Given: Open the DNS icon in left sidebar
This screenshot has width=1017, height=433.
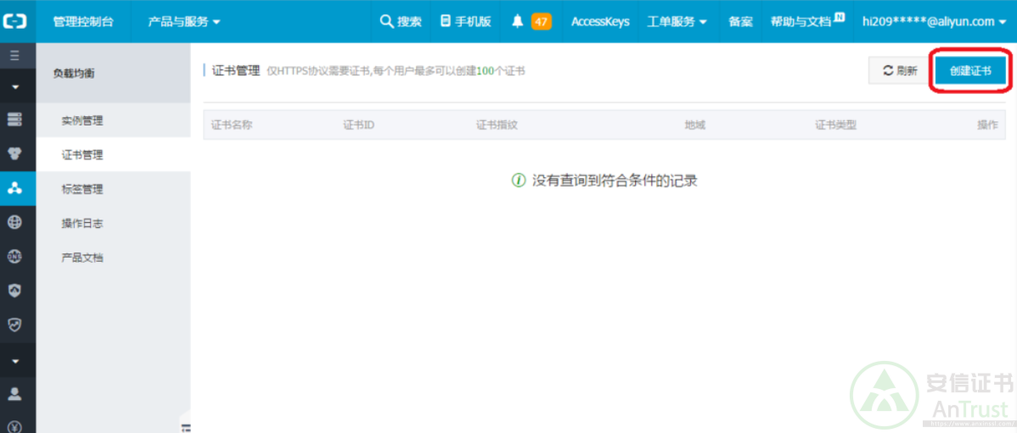Looking at the screenshot, I should 14,256.
